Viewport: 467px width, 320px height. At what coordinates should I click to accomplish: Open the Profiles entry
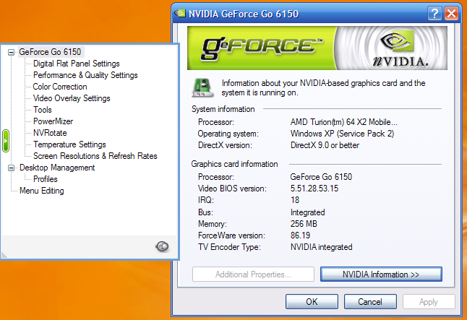pyautogui.click(x=46, y=179)
